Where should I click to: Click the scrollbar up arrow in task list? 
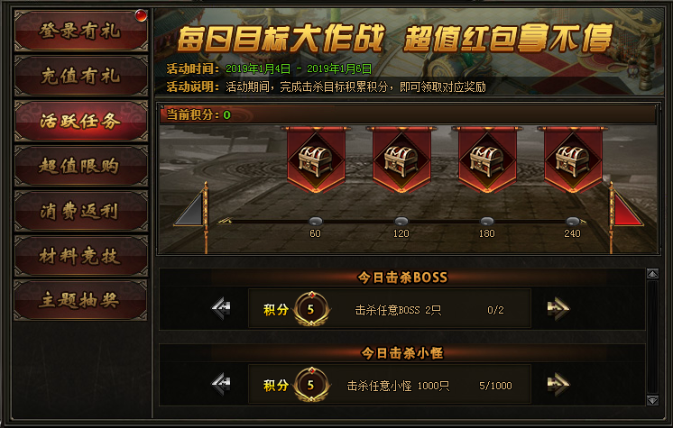tap(652, 274)
